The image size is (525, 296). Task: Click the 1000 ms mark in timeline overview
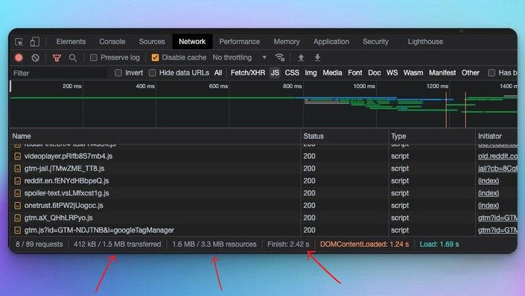point(364,86)
